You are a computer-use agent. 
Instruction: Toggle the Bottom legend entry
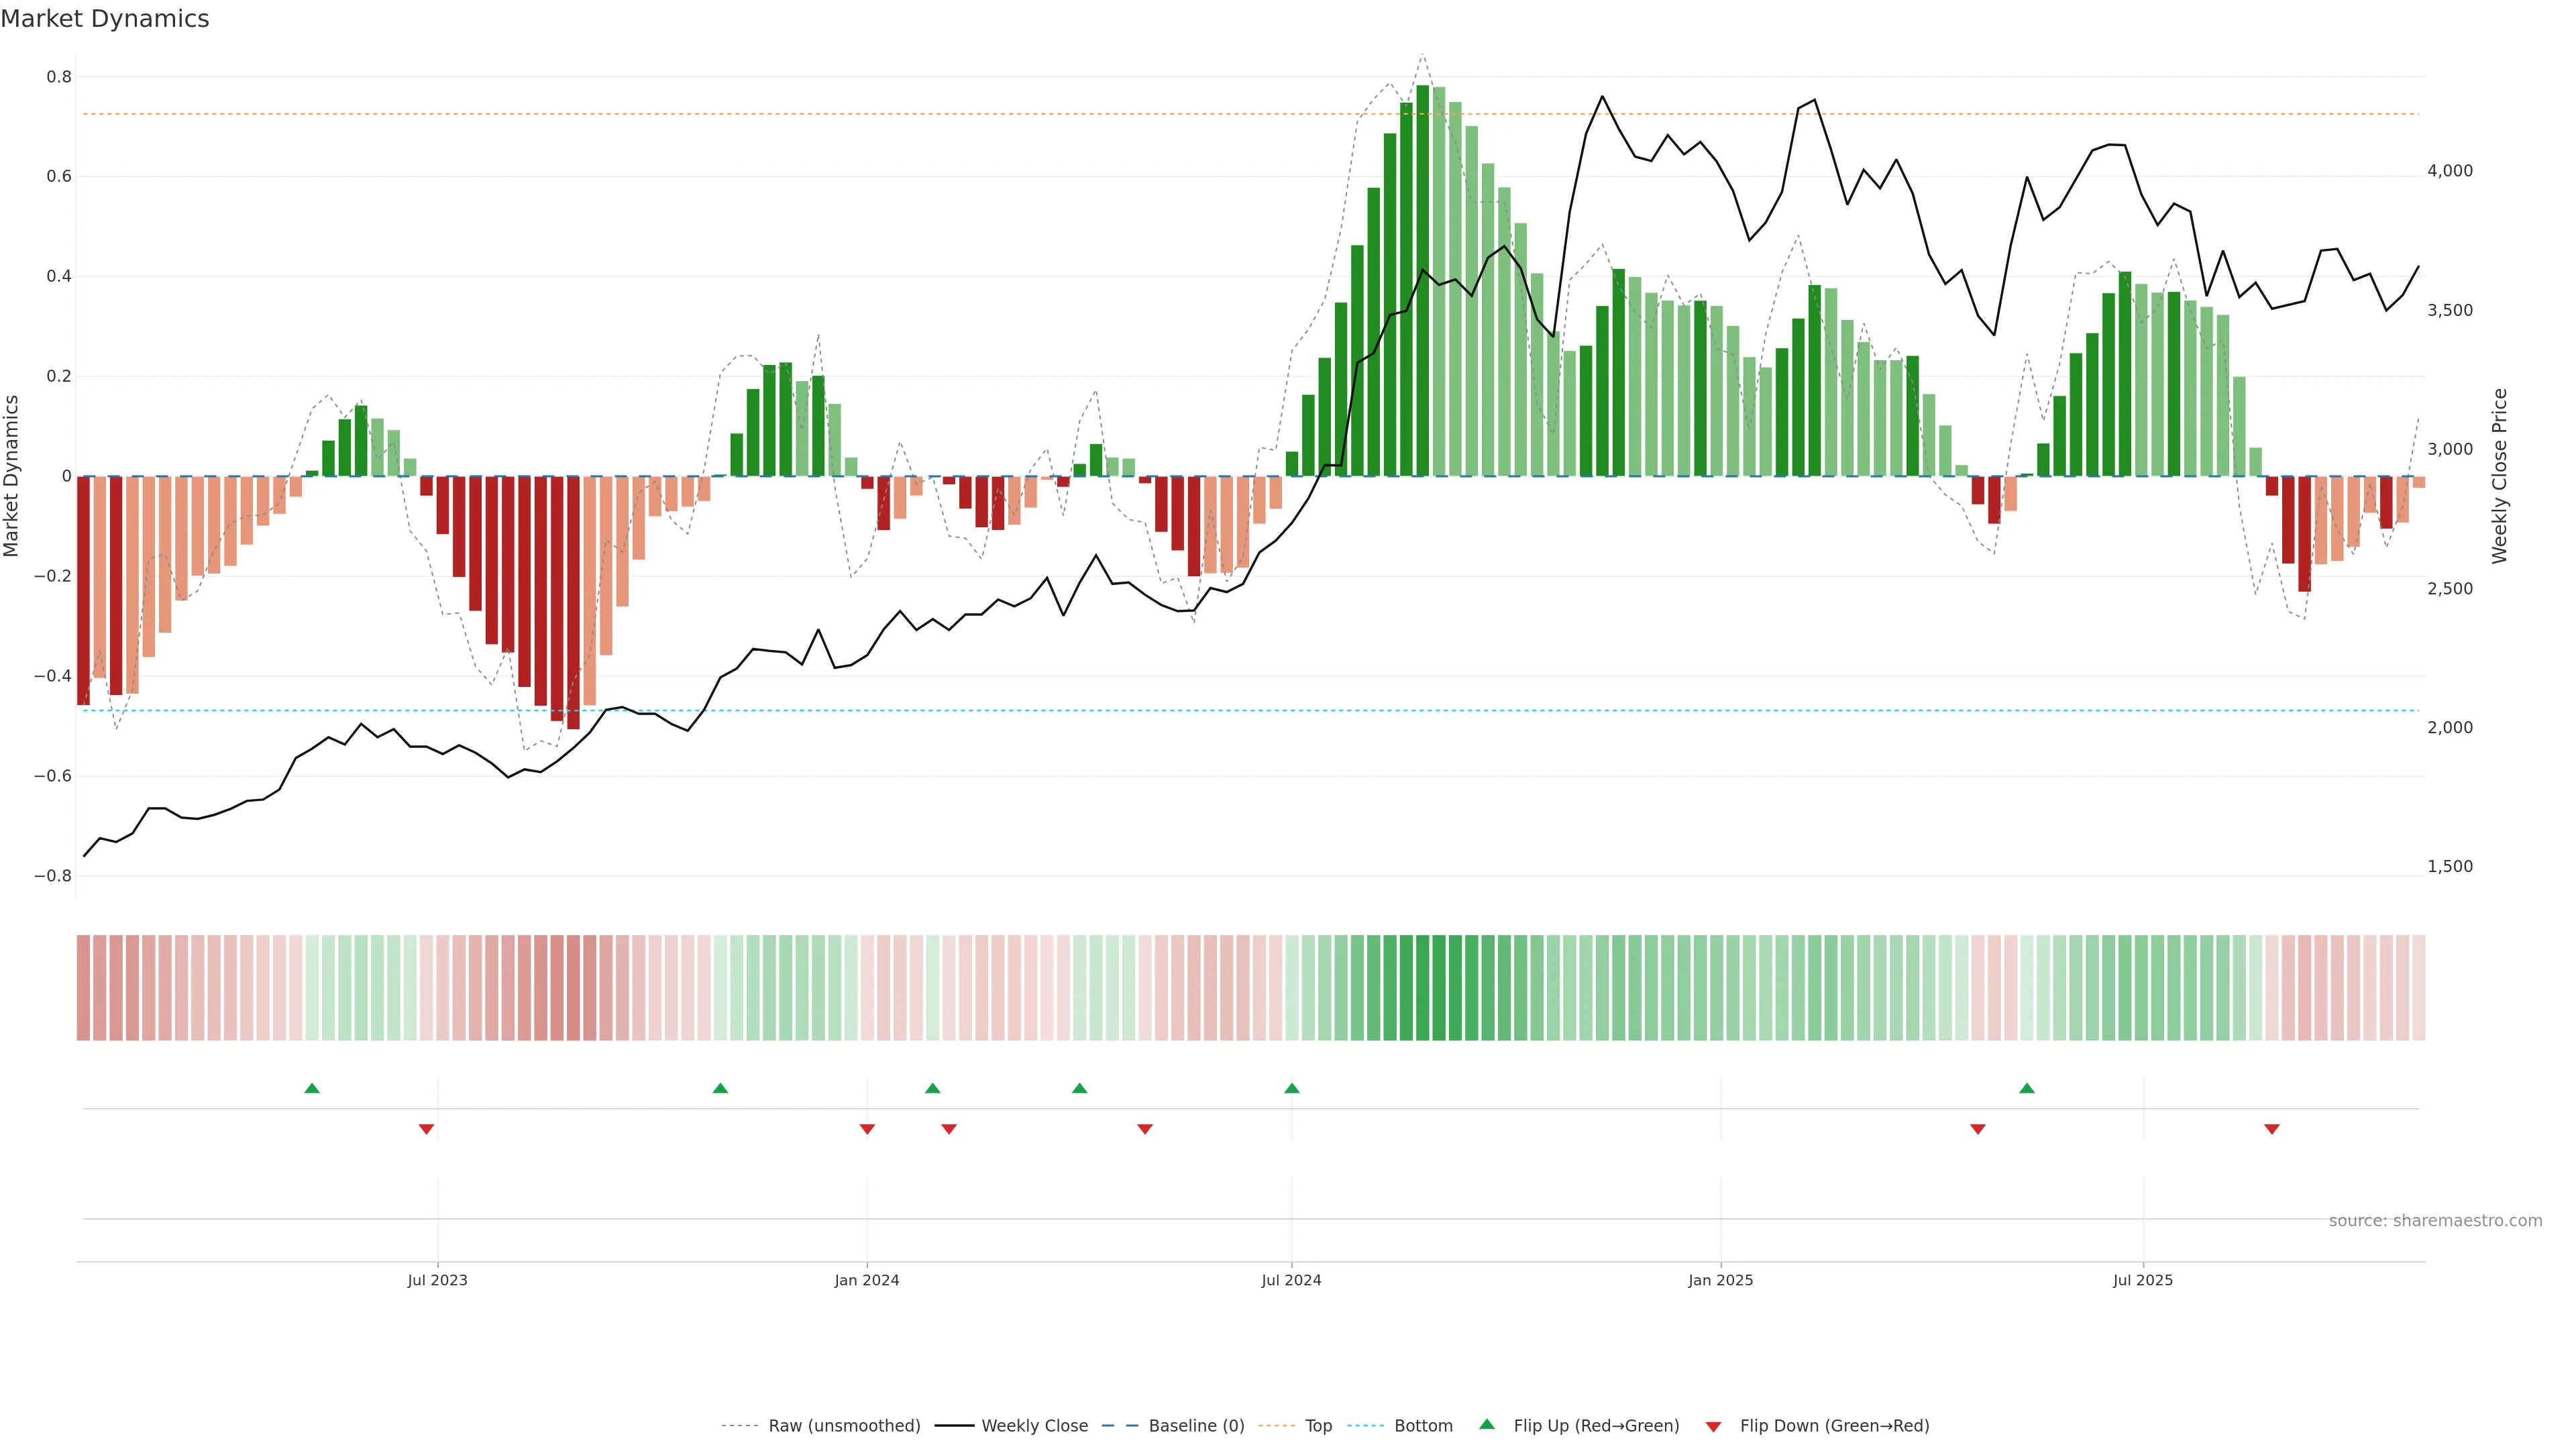click(1423, 1426)
